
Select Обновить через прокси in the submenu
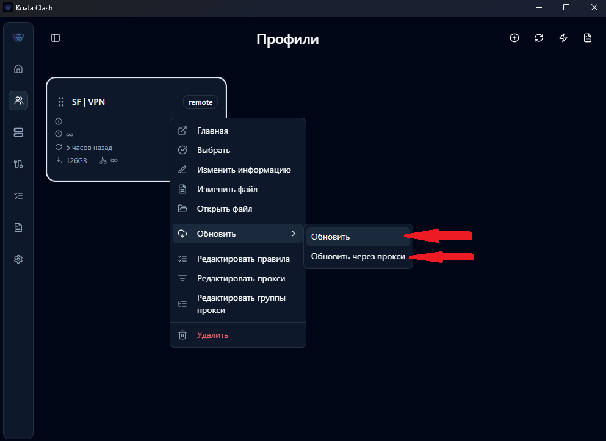pyautogui.click(x=359, y=256)
